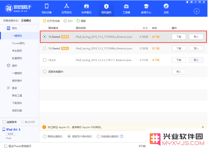Open 铃声壁纸 ringtones section
This screenshot has height=150, width=208.
click(x=86, y=8)
